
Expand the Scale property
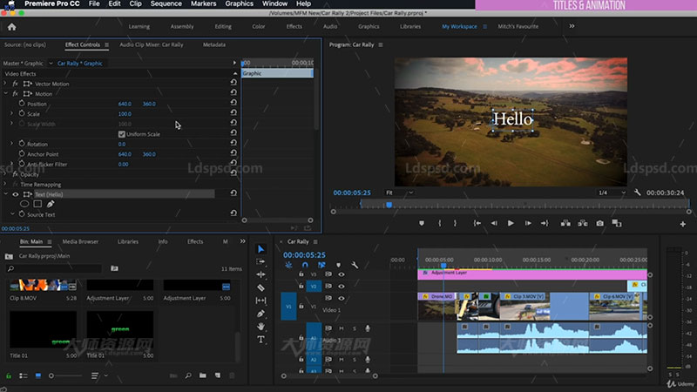pyautogui.click(x=12, y=114)
